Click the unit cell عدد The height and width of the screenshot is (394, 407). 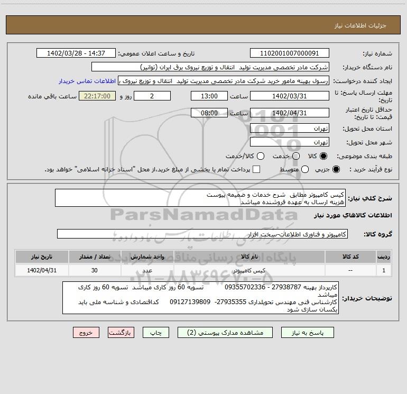[x=147, y=270]
